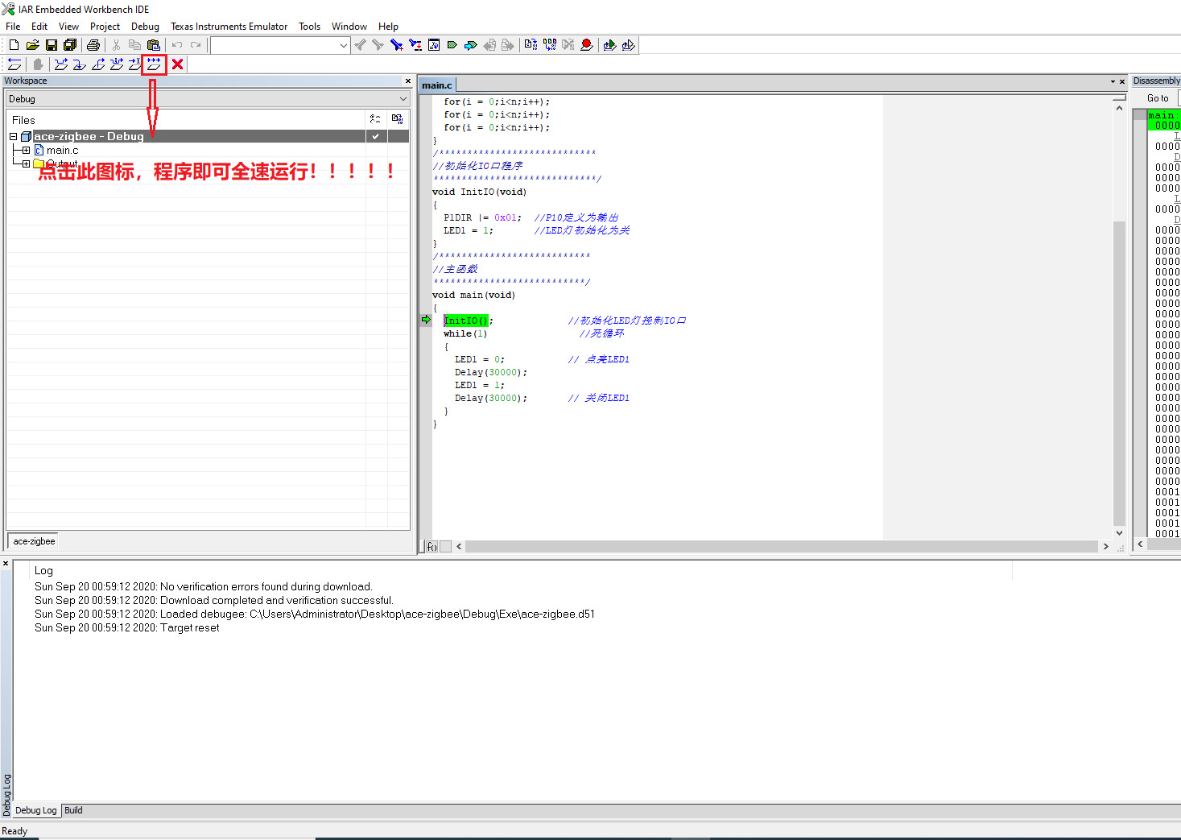Expand the main.c tree node
The width and height of the screenshot is (1181, 840).
[x=26, y=150]
